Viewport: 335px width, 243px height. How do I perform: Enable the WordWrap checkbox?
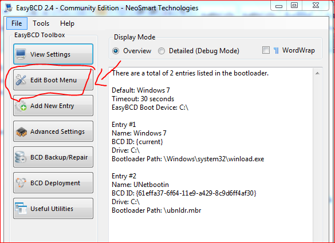266,50
